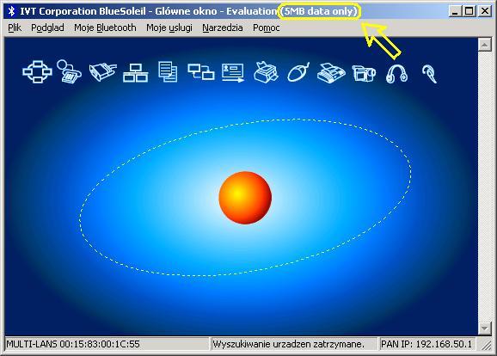Viewport: 497px width, 356px height.
Task: Click the PAN IP 192.168.50.1 status entry
Action: (x=426, y=344)
